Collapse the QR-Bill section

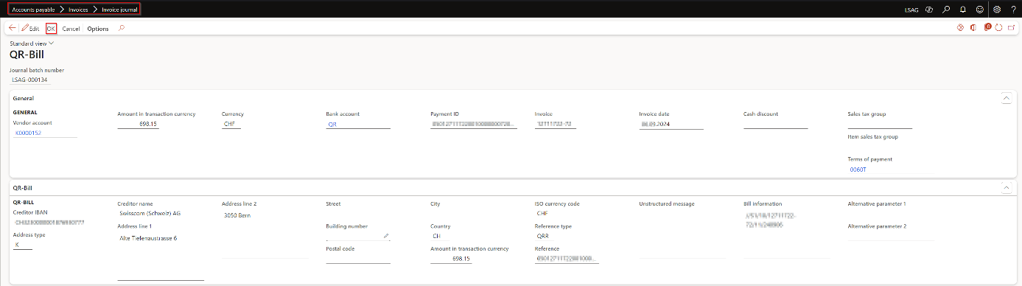(x=1007, y=188)
